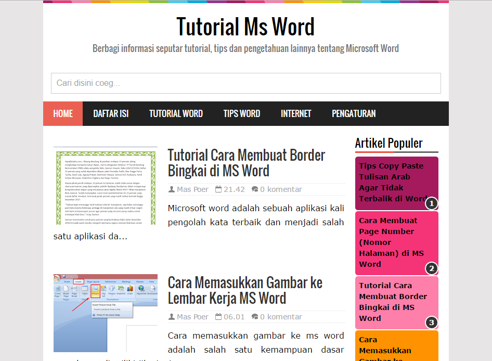The width and height of the screenshot is (492, 361).
Task: Click calendar icon next to 21.42
Action: (x=218, y=189)
